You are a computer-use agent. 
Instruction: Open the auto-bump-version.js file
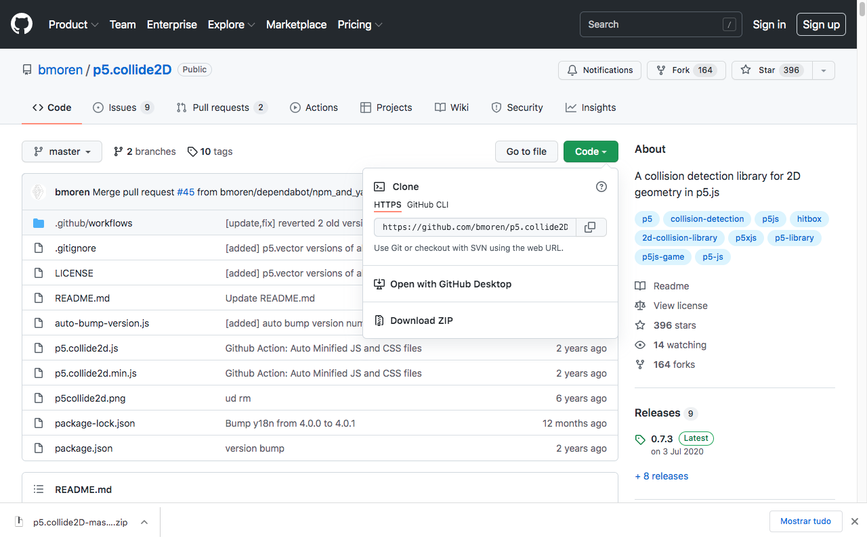(x=102, y=323)
